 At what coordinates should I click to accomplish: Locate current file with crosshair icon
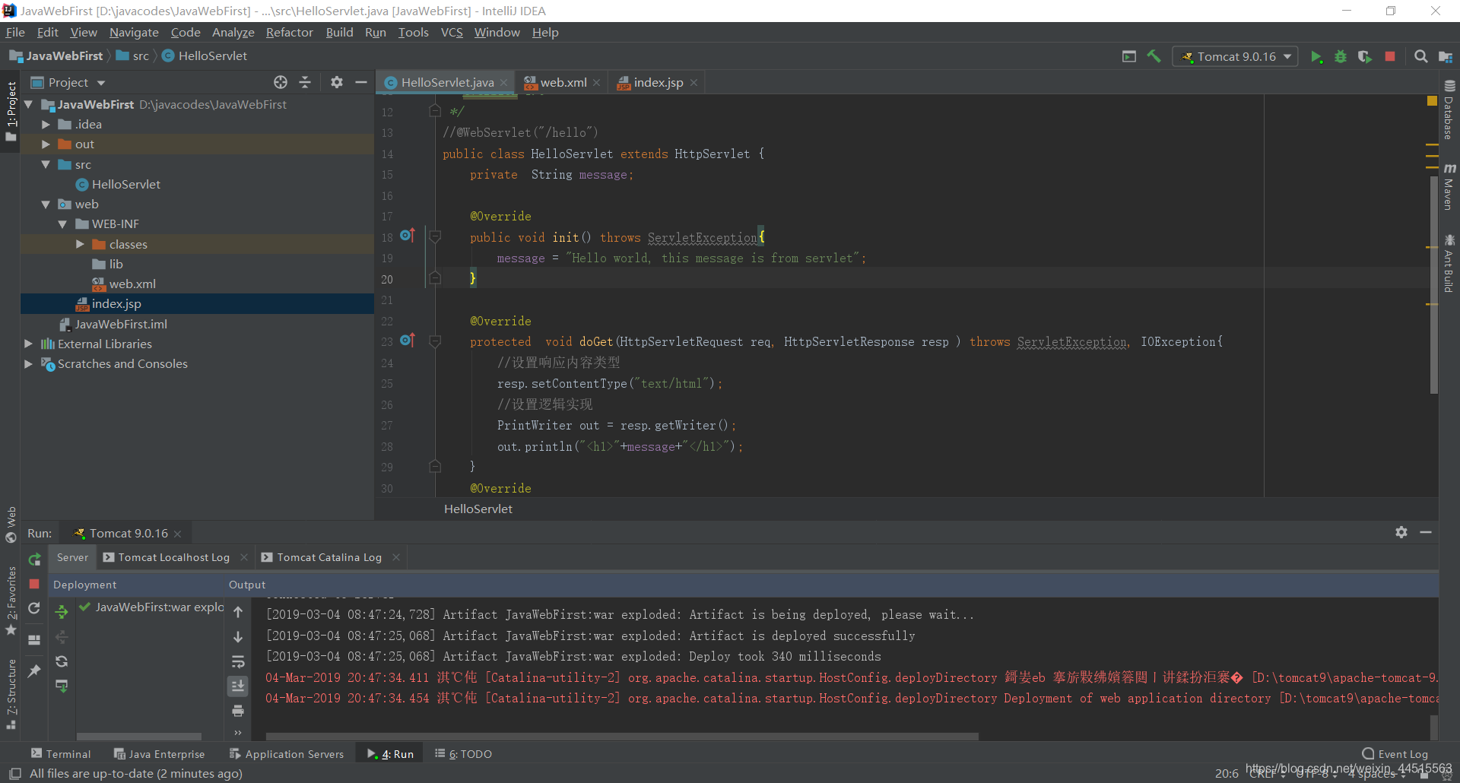pos(281,82)
